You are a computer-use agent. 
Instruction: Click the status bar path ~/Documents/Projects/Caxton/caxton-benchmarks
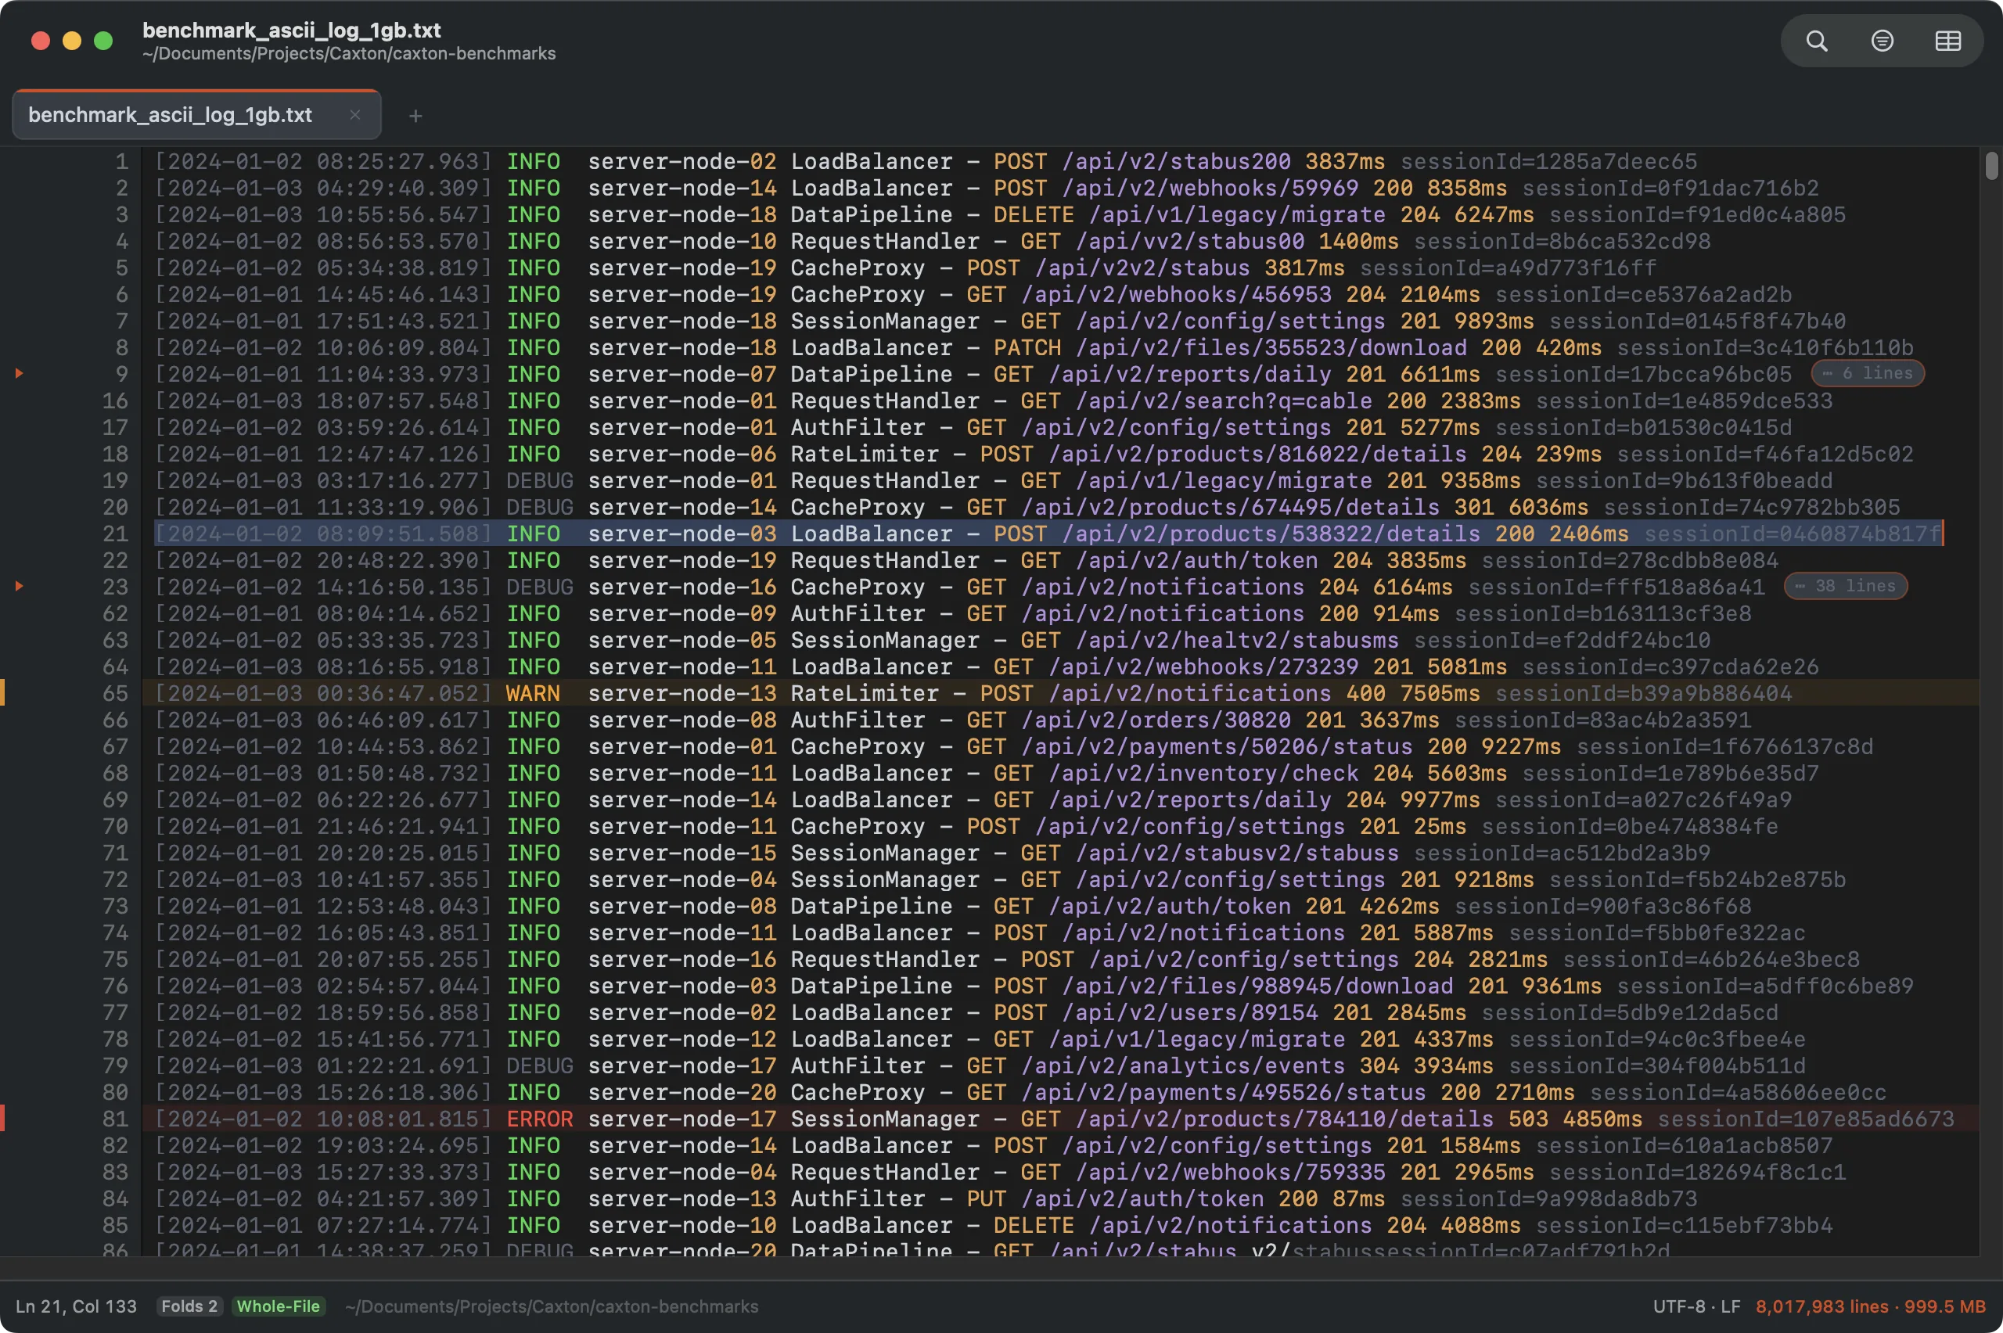coord(551,1306)
